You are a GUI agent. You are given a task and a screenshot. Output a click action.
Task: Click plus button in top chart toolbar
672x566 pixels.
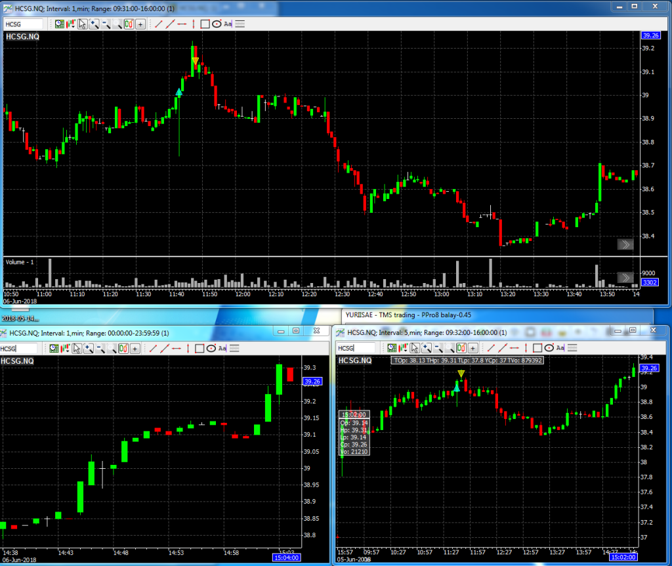pyautogui.click(x=140, y=24)
